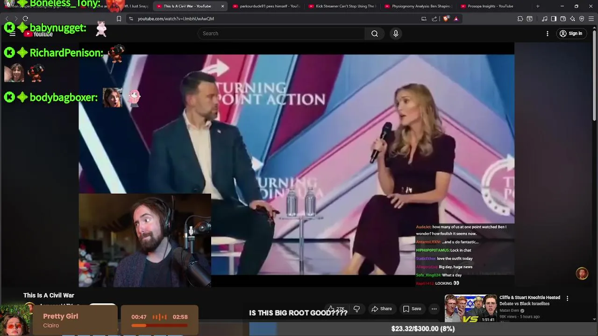Open options menu for the Cliffe & Stuart video

pyautogui.click(x=567, y=298)
